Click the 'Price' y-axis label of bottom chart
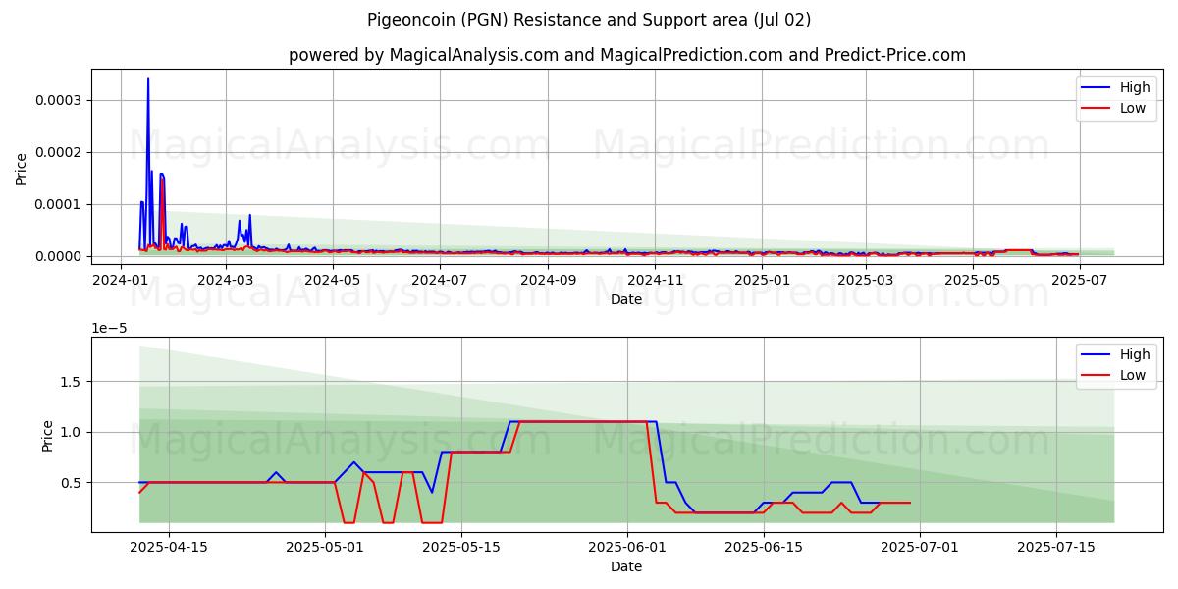 48,435
